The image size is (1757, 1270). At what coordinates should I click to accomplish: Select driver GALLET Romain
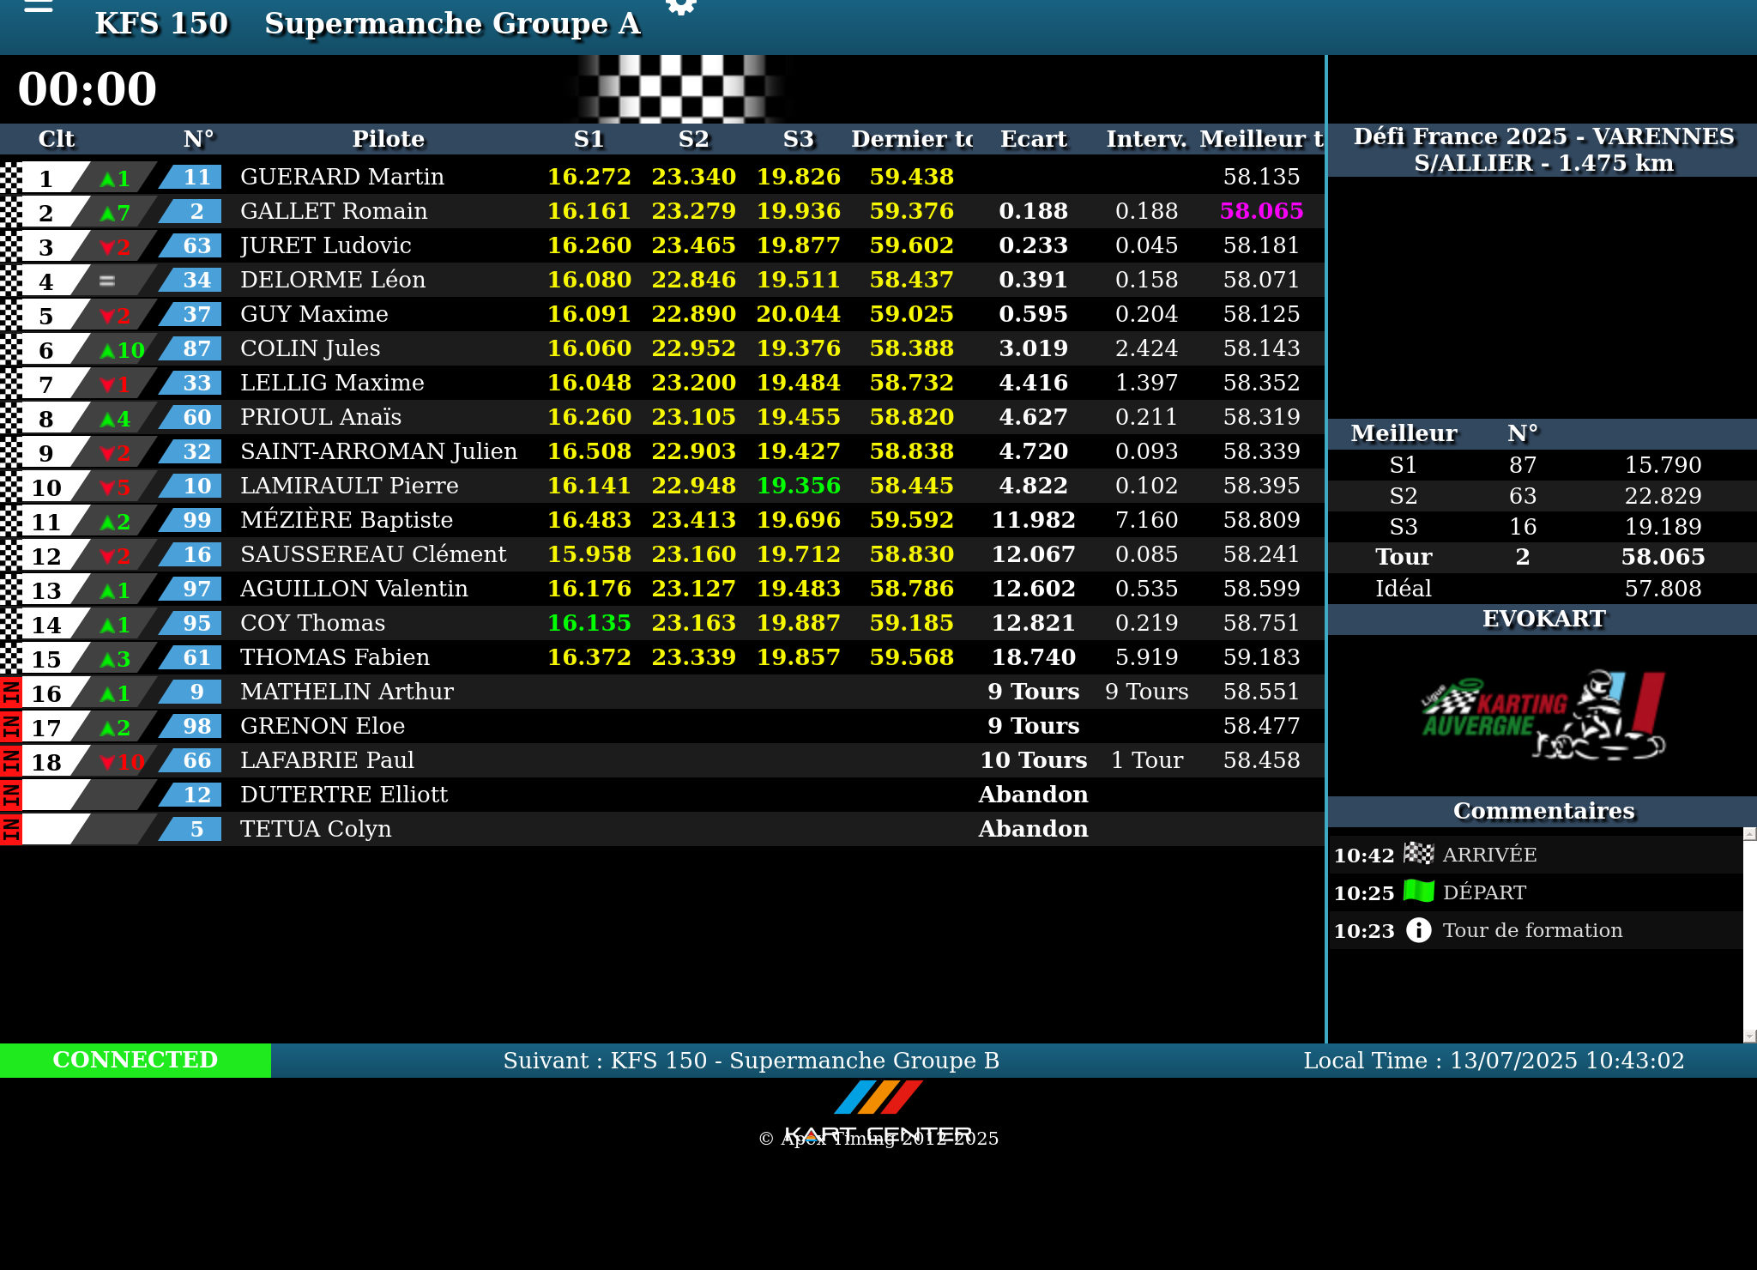(x=333, y=211)
